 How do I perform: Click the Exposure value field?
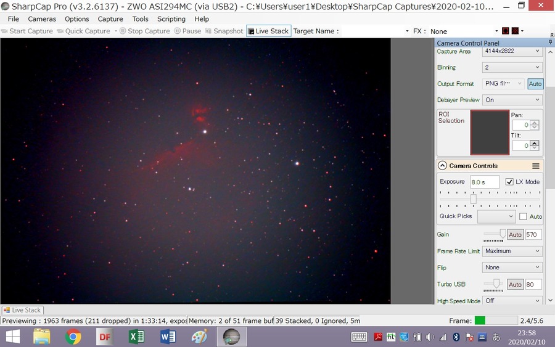click(485, 182)
